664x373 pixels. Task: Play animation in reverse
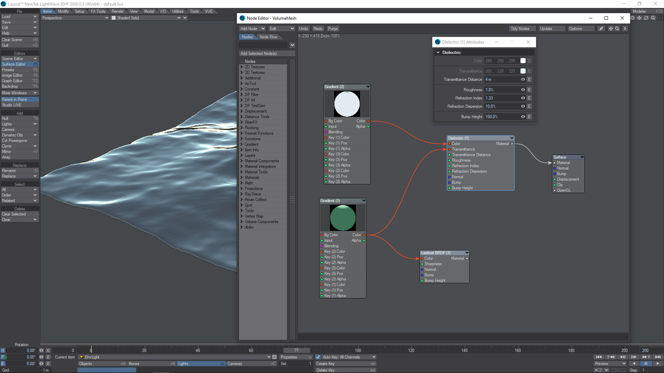634,364
